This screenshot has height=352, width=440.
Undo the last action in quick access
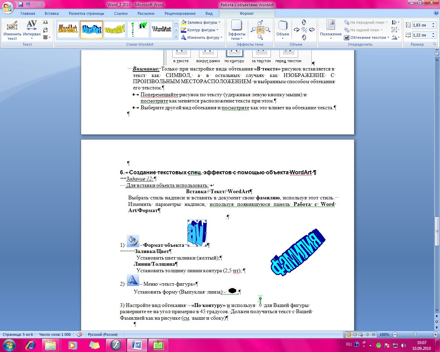[x=28, y=4]
